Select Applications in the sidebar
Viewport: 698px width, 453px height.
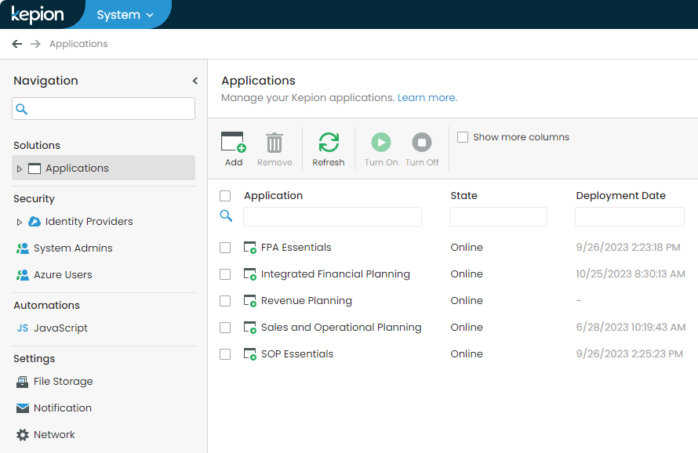click(104, 168)
